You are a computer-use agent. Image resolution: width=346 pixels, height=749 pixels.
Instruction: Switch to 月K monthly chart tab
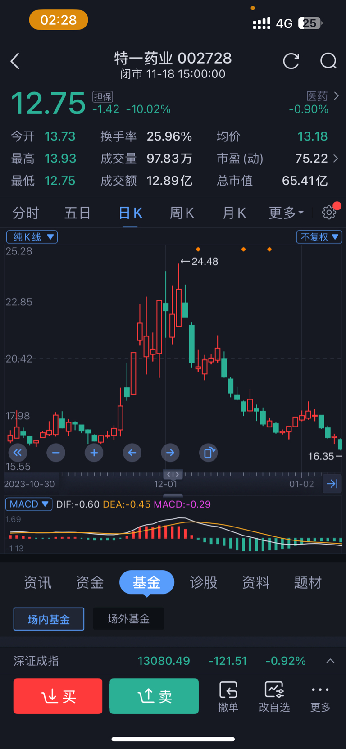[234, 213]
